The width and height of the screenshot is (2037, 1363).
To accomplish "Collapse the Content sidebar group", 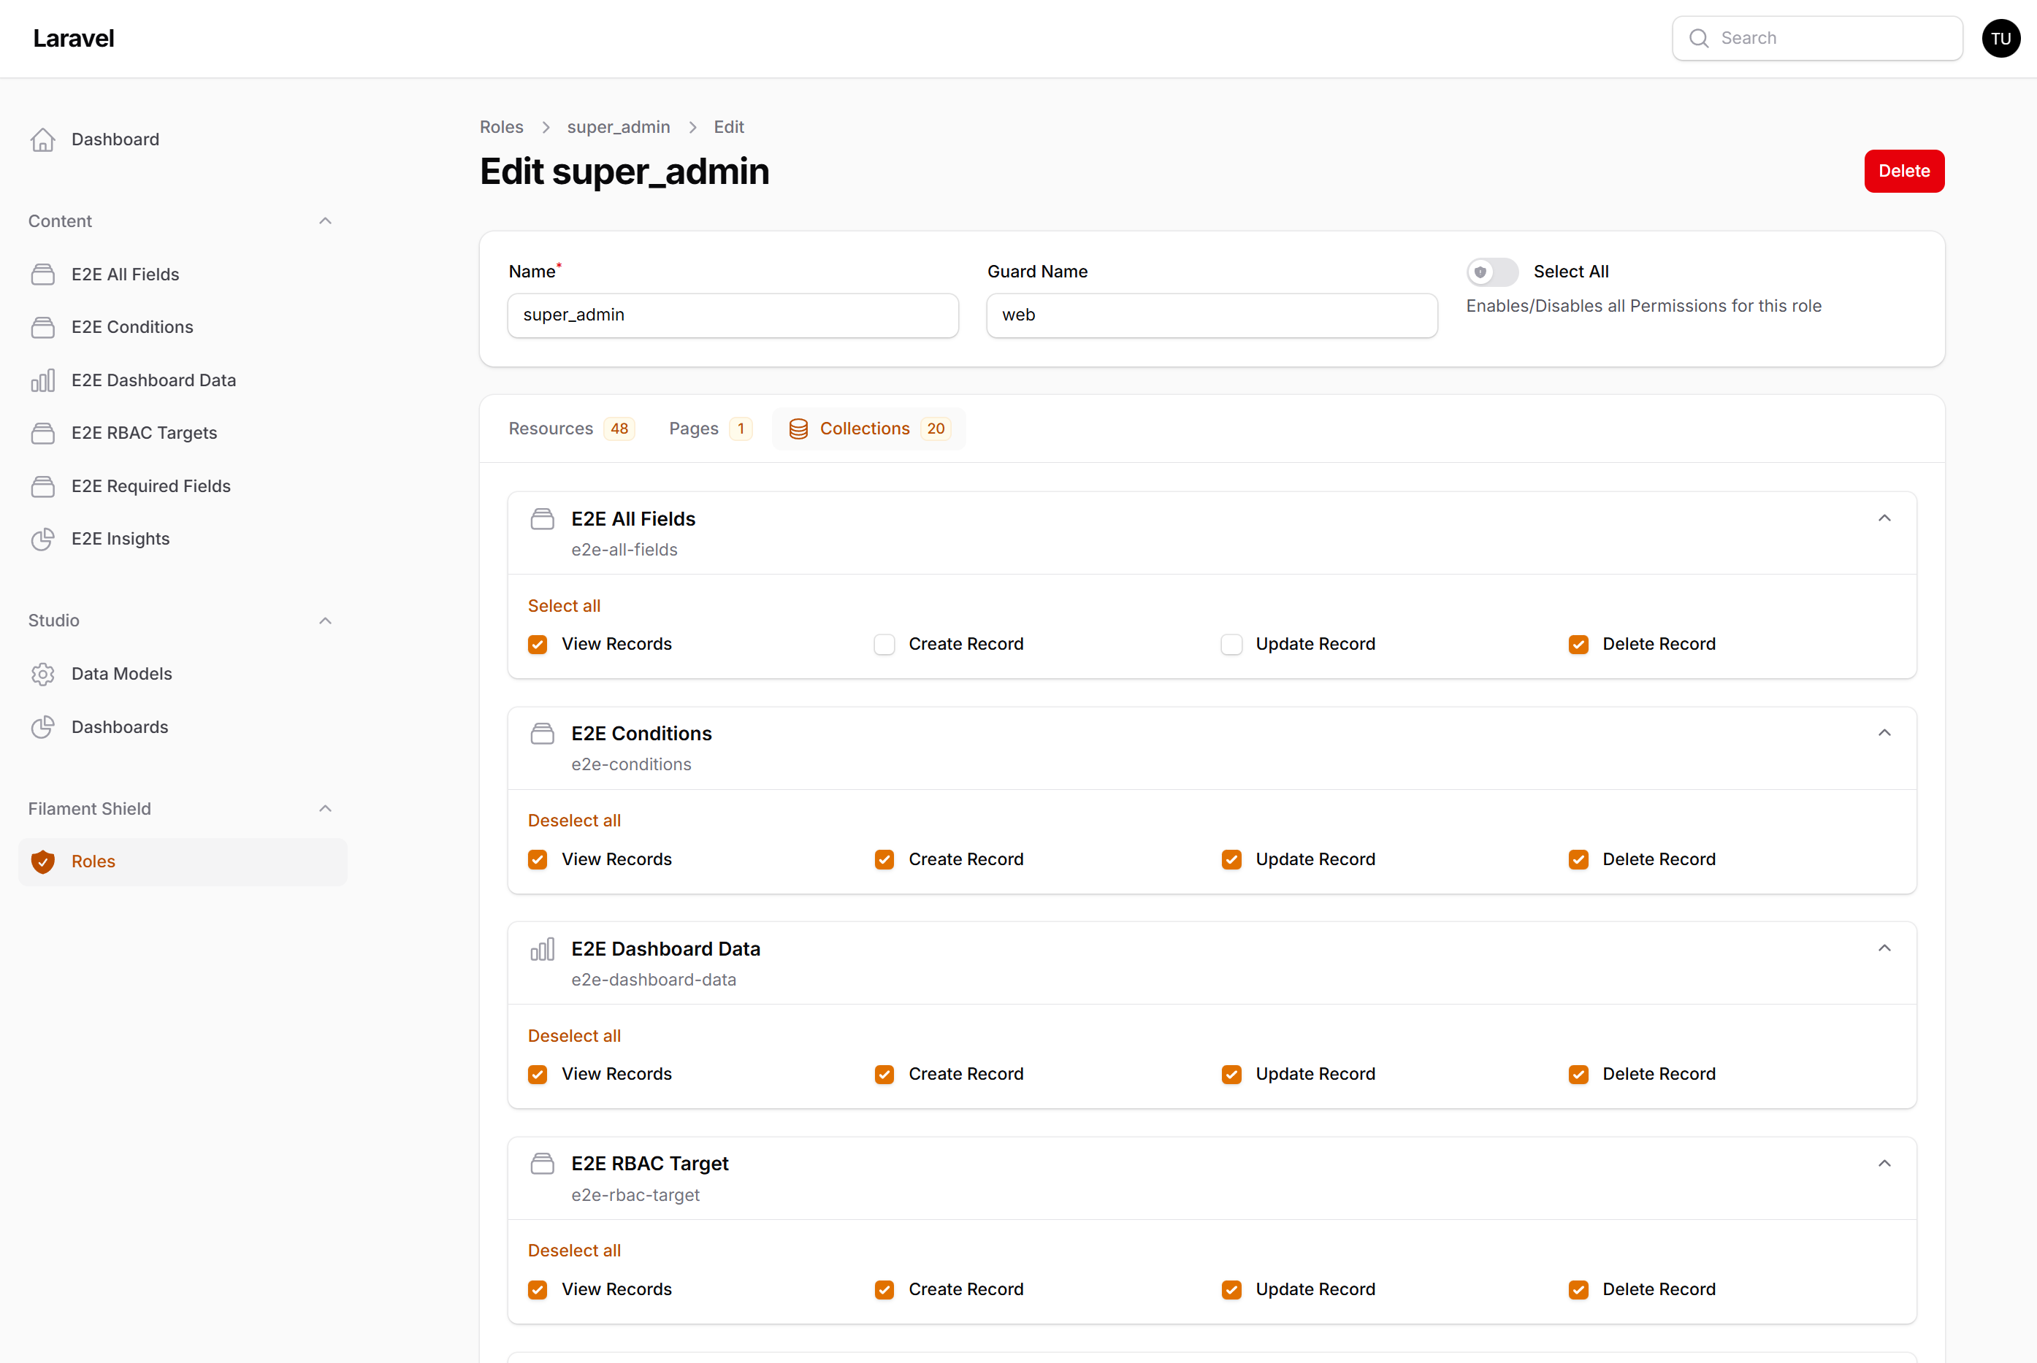I will coord(325,220).
